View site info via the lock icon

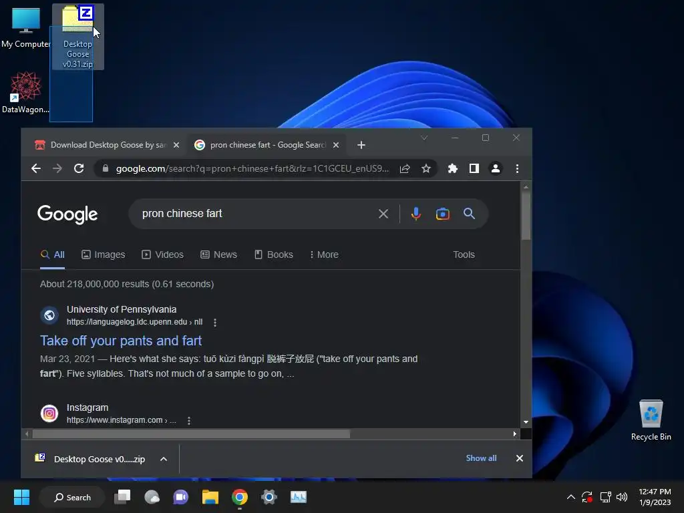105,168
